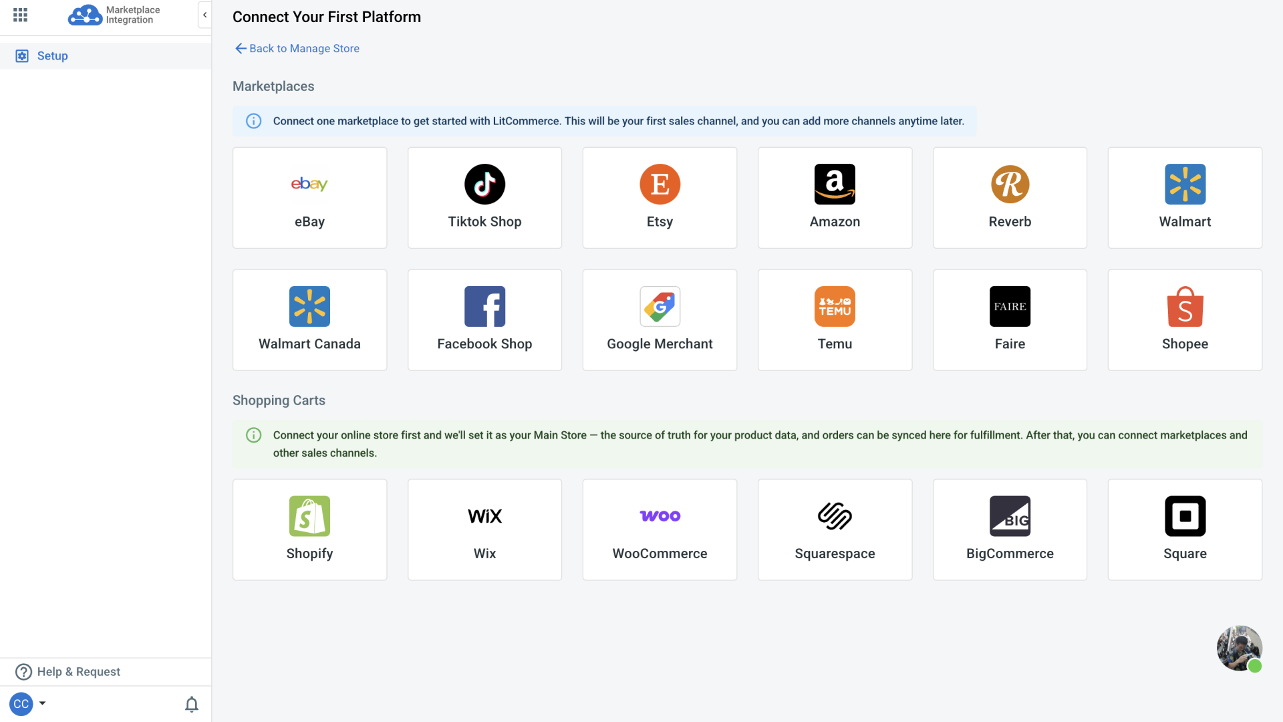Open the Setup menu item

pyautogui.click(x=106, y=56)
